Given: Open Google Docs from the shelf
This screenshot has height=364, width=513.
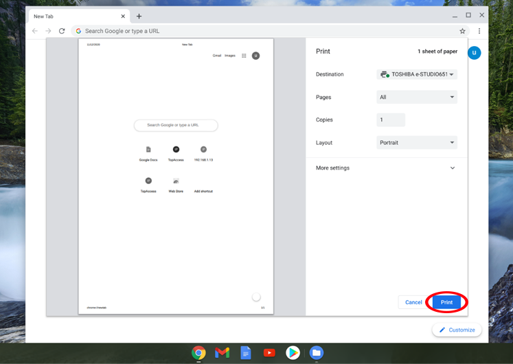Looking at the screenshot, I should [246, 352].
